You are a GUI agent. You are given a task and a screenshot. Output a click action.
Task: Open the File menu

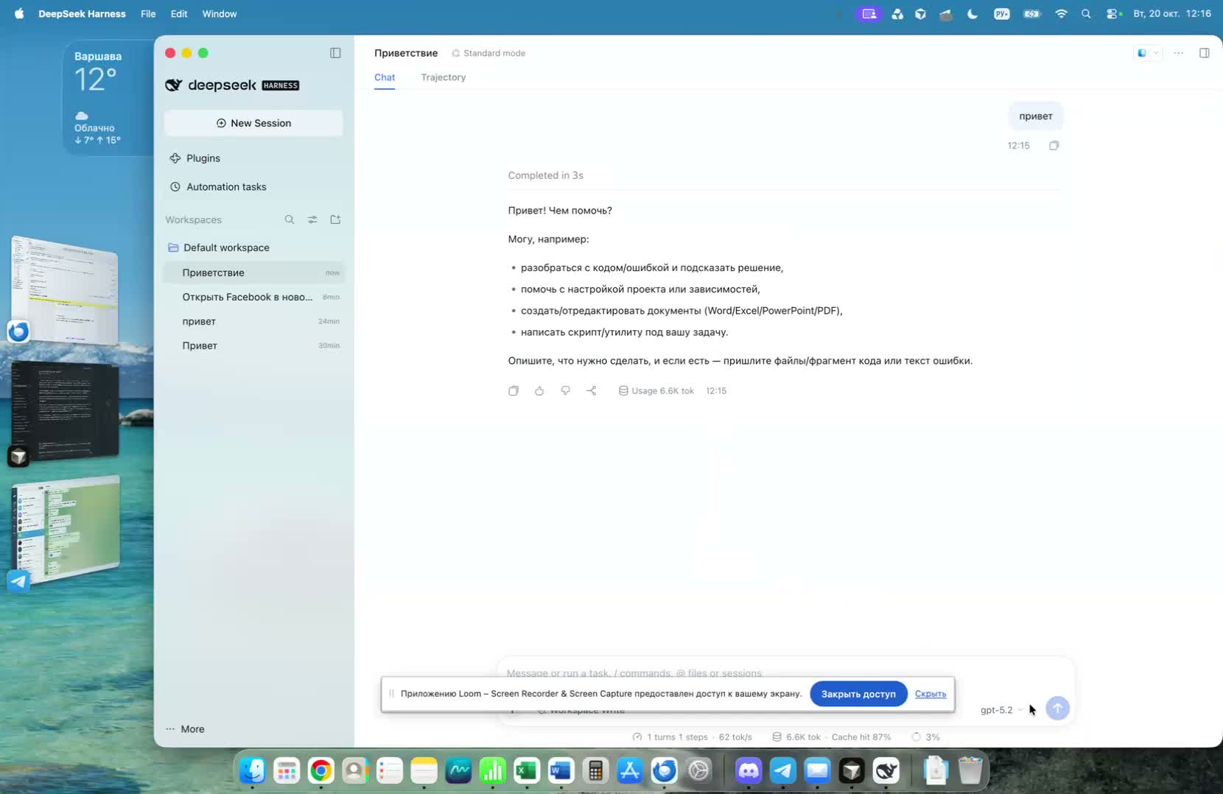[x=148, y=14]
